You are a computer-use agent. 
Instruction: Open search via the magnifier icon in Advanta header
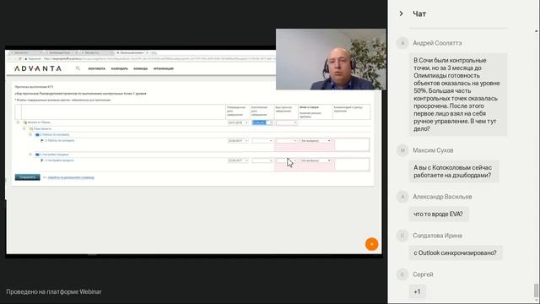[78, 68]
